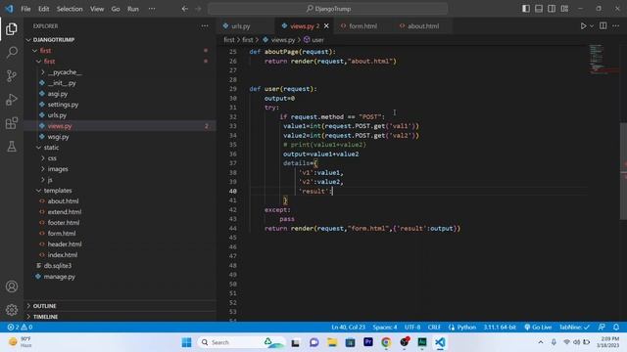This screenshot has height=352, width=627.
Task: Run Python file with play button
Action: 584,26
